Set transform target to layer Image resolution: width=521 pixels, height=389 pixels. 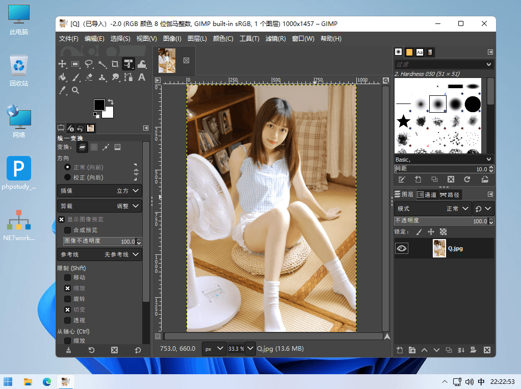click(x=83, y=147)
